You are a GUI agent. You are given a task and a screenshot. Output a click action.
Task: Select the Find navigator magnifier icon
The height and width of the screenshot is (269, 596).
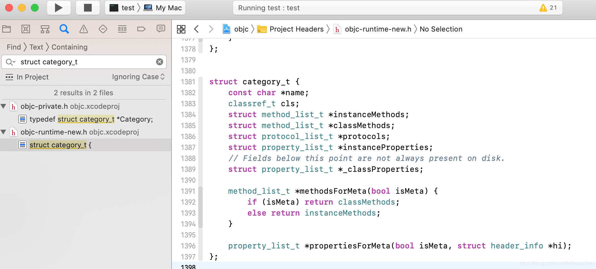(64, 29)
